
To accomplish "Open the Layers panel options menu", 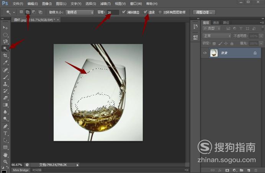I will [262, 23].
